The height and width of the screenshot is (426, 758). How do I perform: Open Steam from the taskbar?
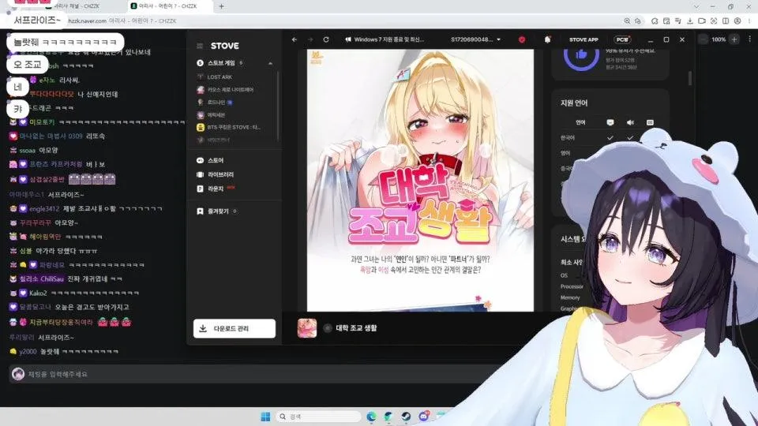click(x=406, y=417)
